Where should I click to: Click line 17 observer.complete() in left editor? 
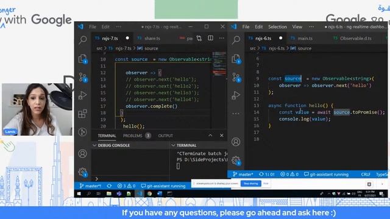click(152, 106)
